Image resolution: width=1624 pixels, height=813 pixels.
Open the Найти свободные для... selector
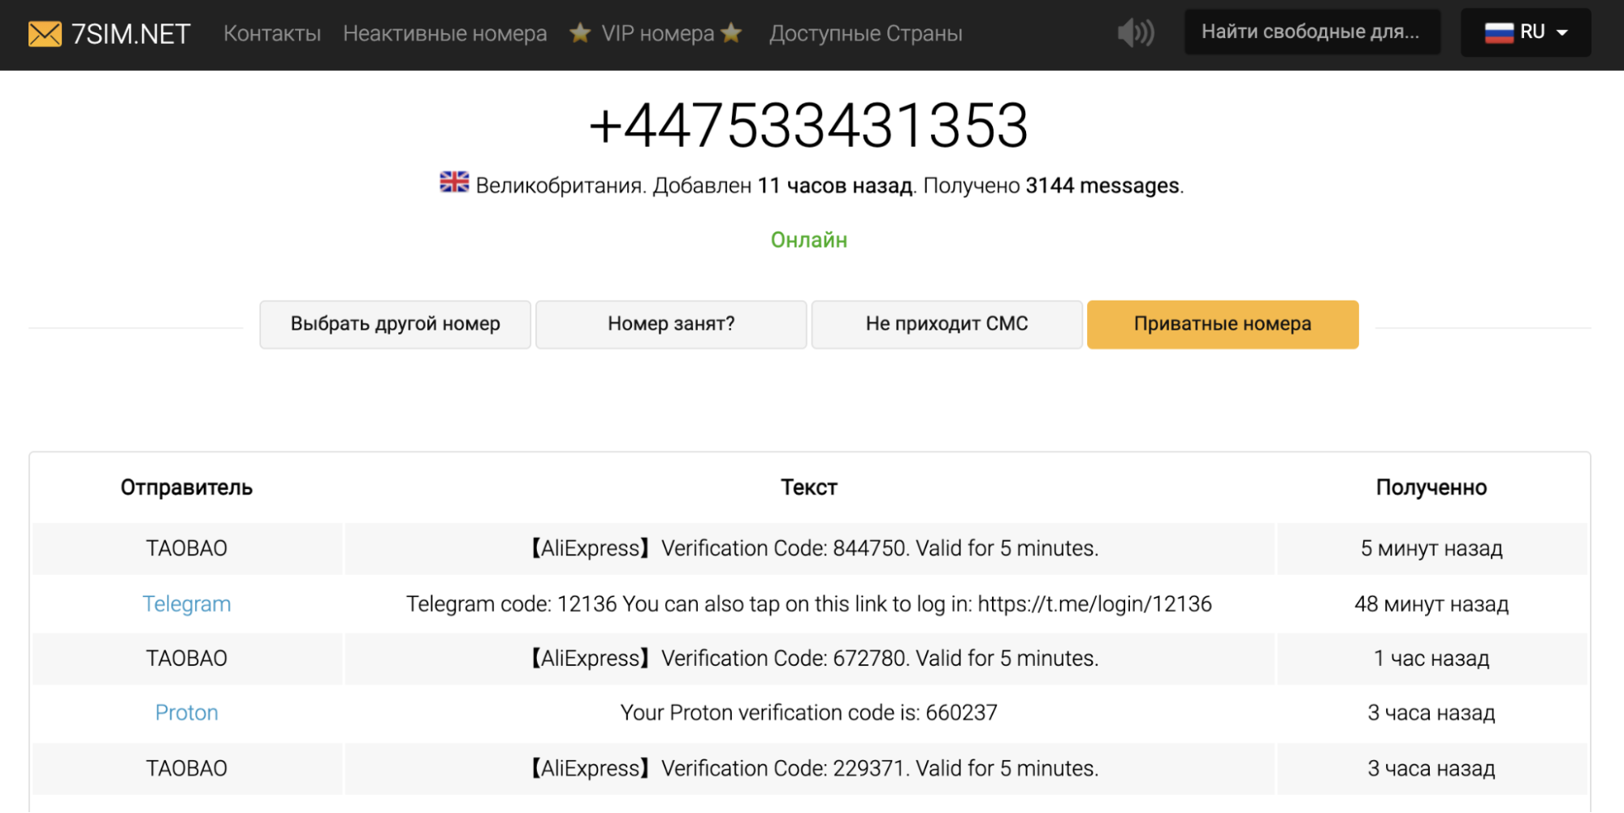tap(1312, 32)
